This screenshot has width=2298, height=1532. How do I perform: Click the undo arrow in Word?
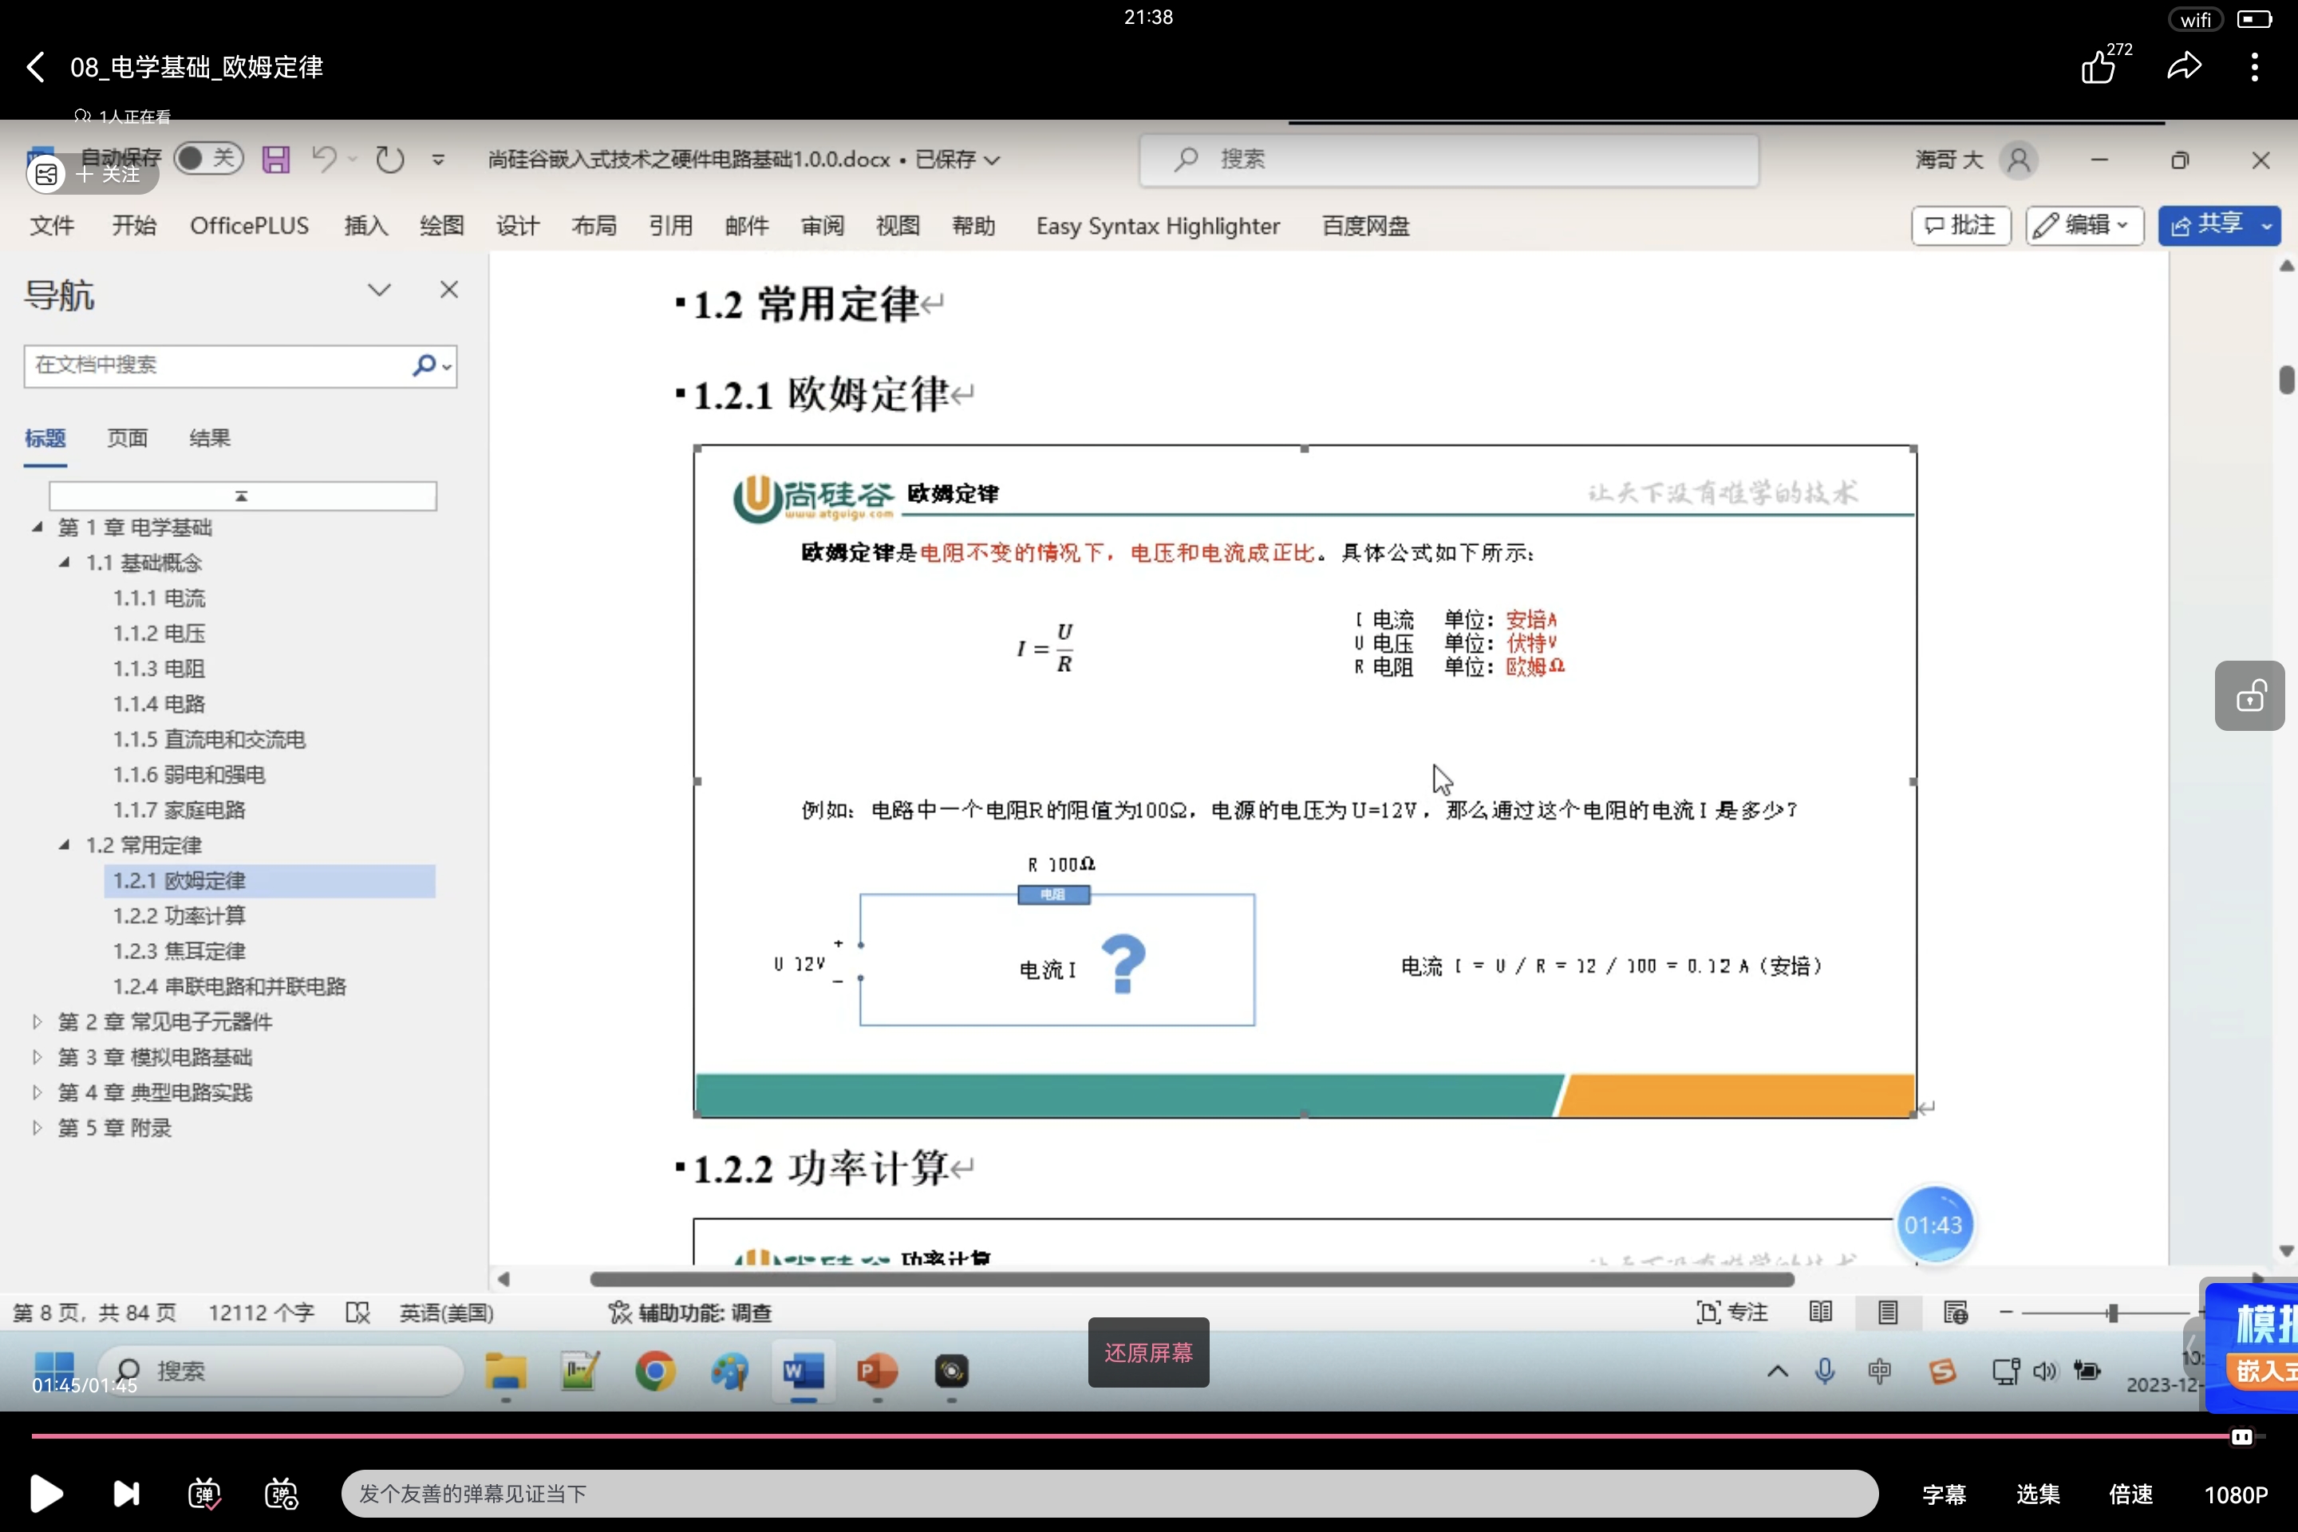pos(325,160)
